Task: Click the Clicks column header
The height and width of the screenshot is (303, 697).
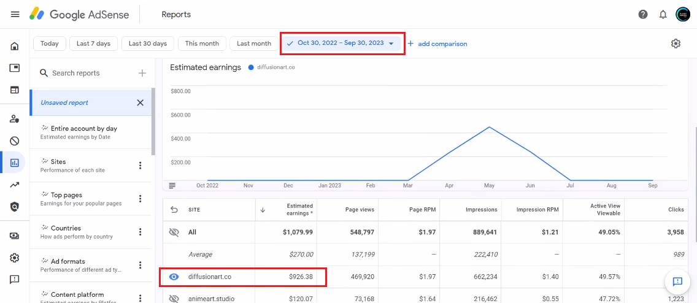Action: (x=676, y=210)
